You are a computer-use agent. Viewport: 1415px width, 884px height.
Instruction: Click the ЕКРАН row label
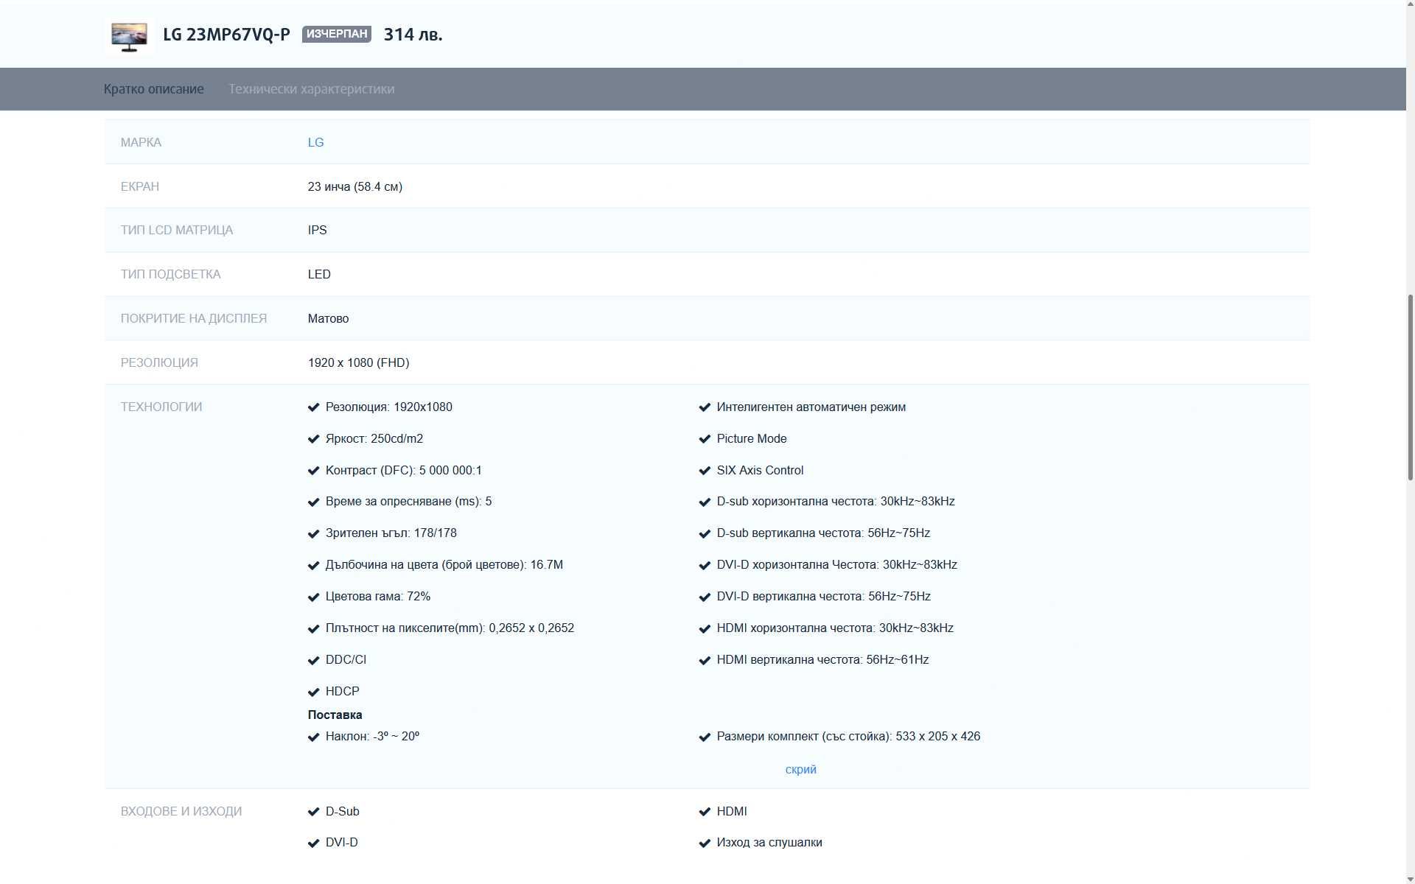pos(139,186)
